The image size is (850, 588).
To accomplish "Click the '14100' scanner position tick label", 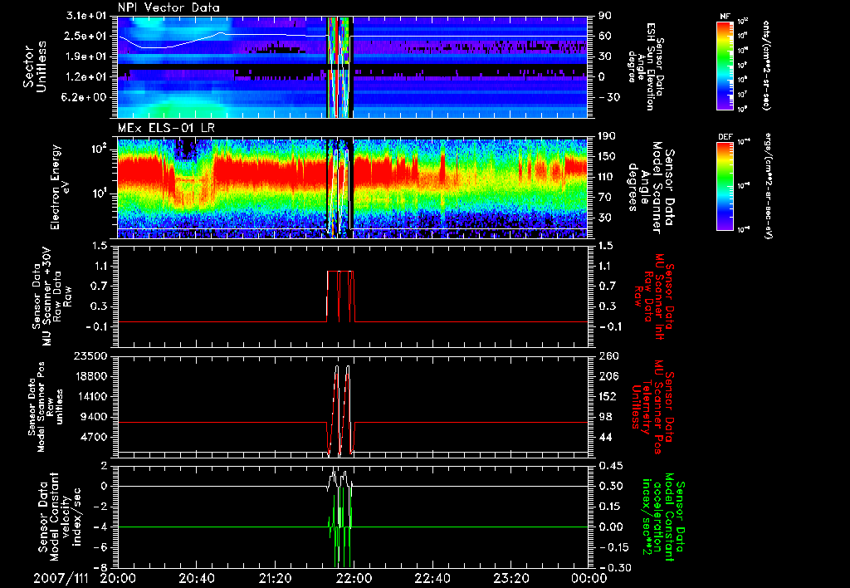I will click(x=92, y=396).
